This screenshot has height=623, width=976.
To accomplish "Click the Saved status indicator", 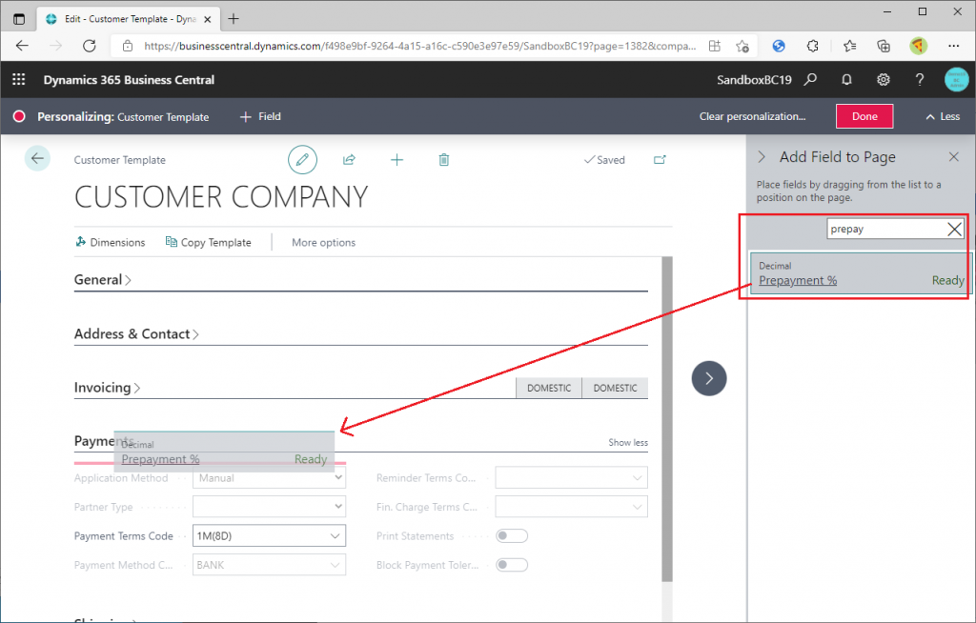I will point(604,160).
